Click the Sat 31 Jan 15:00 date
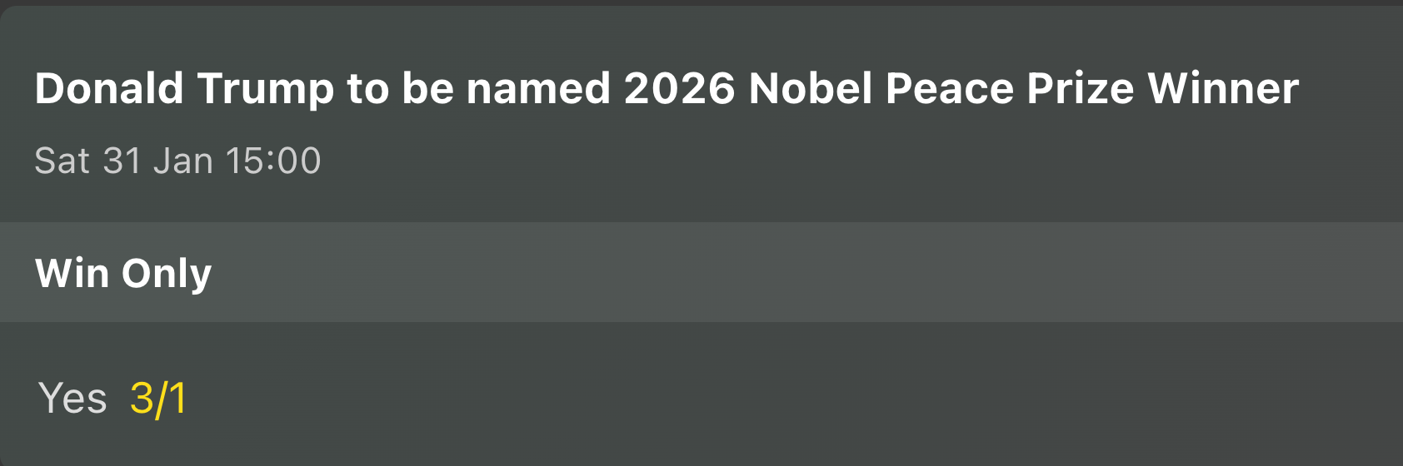The image size is (1403, 466). pyautogui.click(x=177, y=161)
